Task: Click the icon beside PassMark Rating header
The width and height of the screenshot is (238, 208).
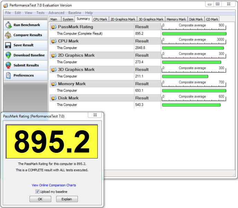Action: pyautogui.click(x=54, y=27)
